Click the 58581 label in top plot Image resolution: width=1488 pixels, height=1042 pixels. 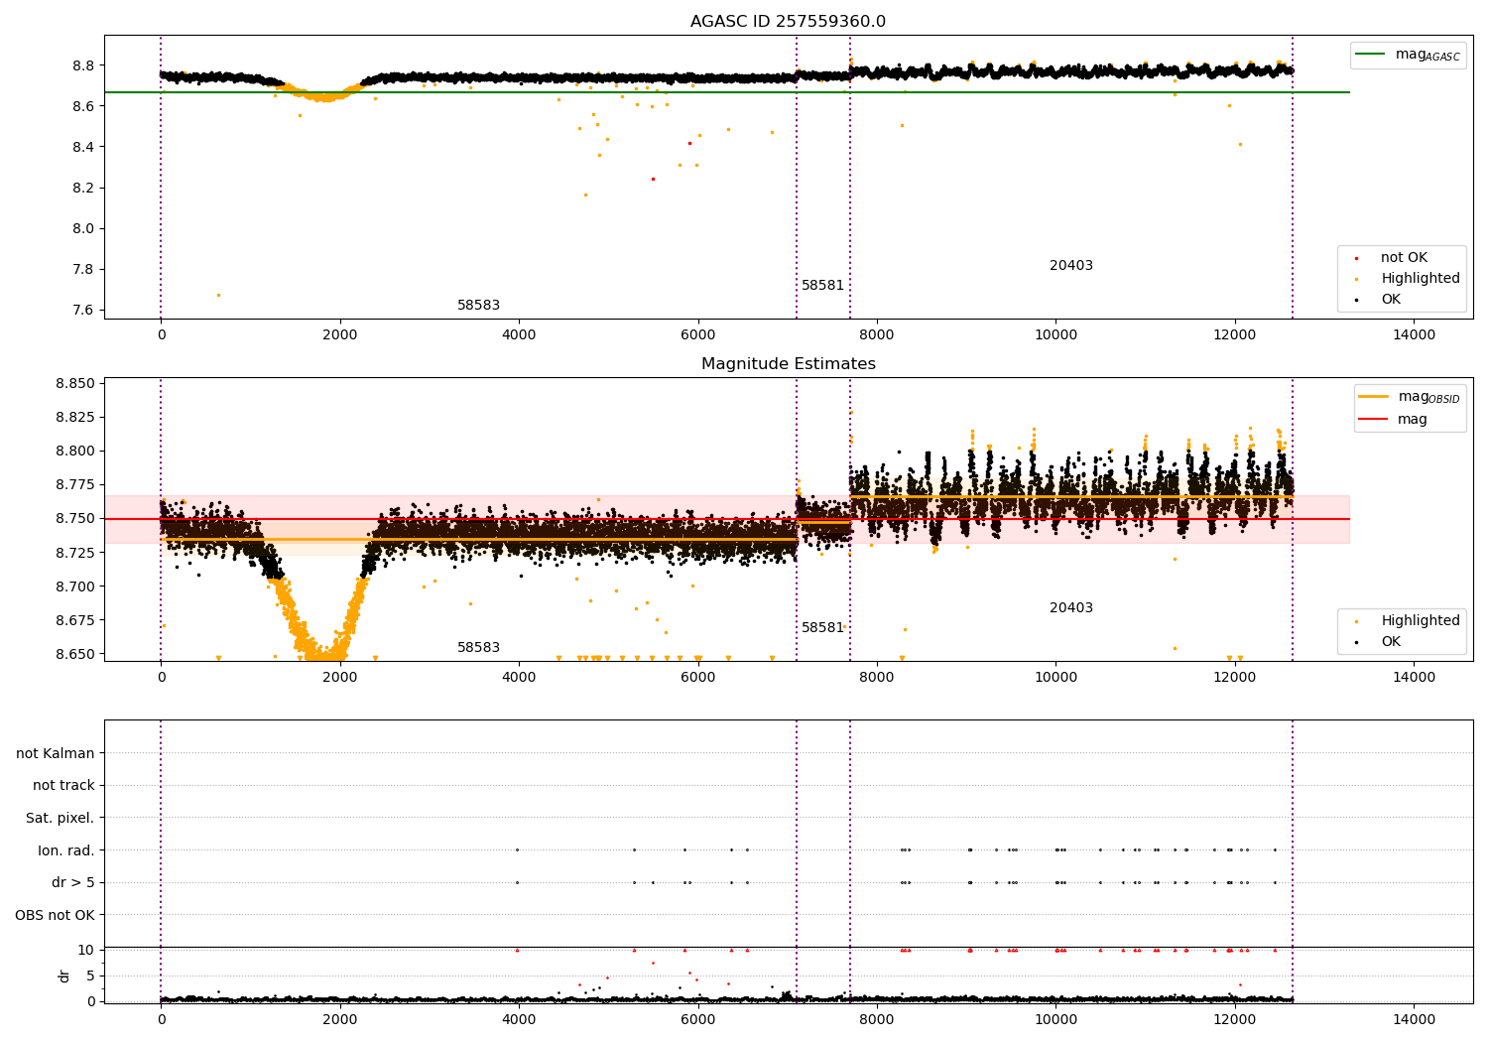822,286
